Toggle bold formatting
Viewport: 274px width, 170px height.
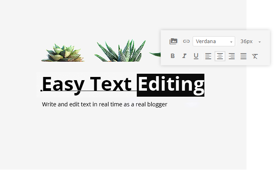[x=173, y=56]
